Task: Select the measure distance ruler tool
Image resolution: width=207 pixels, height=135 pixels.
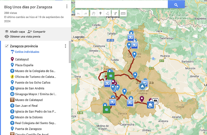Action: pyautogui.click(x=123, y=13)
